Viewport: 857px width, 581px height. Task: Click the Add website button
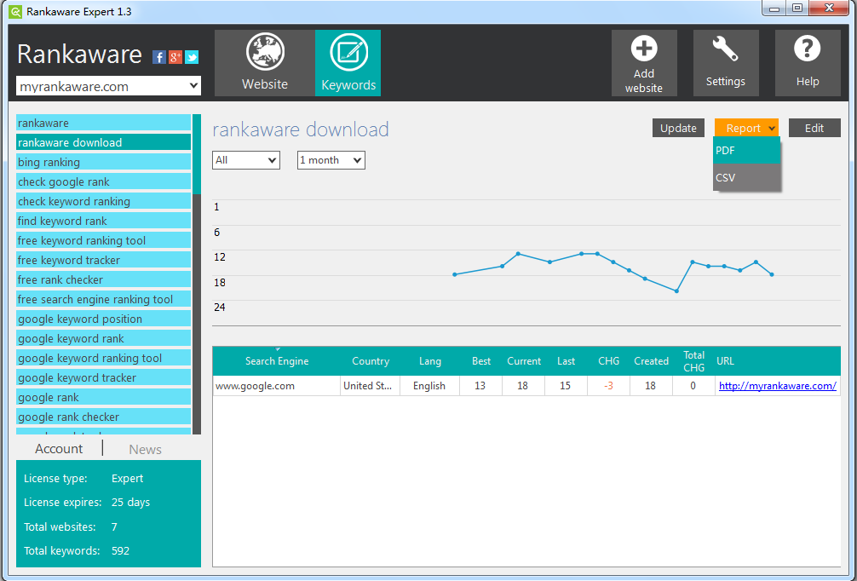pos(644,63)
